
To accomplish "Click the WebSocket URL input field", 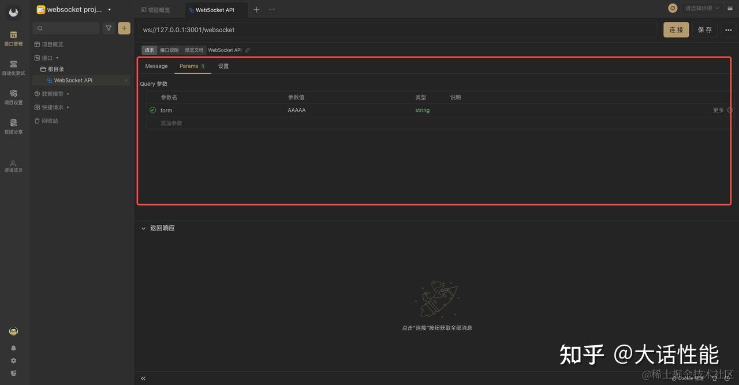I will pyautogui.click(x=346, y=29).
